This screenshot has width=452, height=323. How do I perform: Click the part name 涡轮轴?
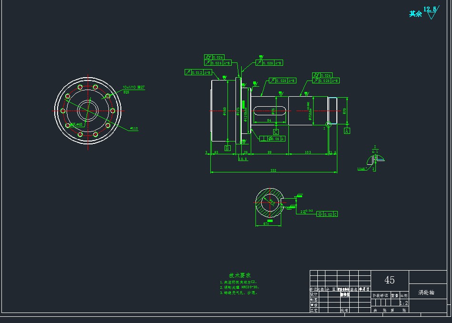(426, 292)
